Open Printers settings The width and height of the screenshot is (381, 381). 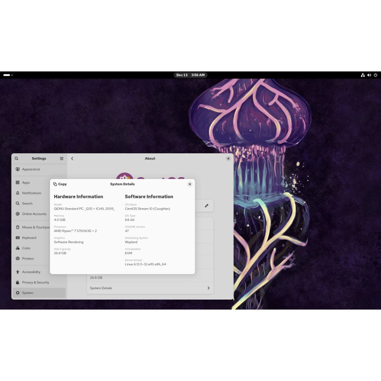pyautogui.click(x=28, y=259)
